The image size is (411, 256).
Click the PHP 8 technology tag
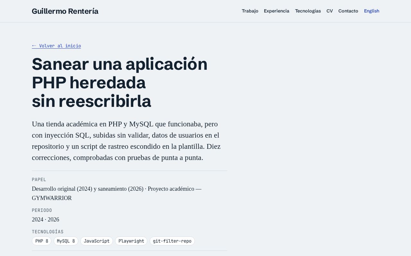pyautogui.click(x=42, y=241)
